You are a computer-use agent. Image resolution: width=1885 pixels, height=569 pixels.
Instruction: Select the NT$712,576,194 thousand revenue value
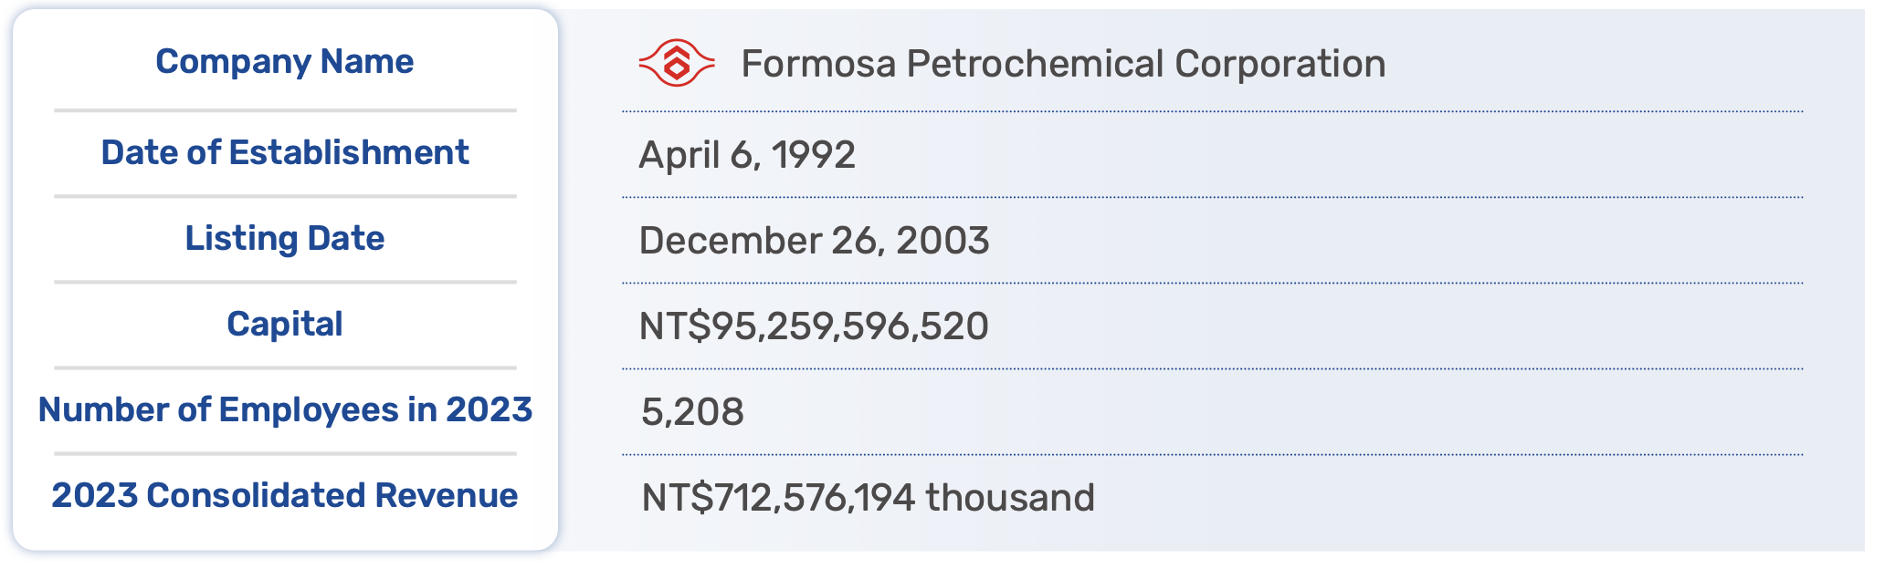(868, 498)
